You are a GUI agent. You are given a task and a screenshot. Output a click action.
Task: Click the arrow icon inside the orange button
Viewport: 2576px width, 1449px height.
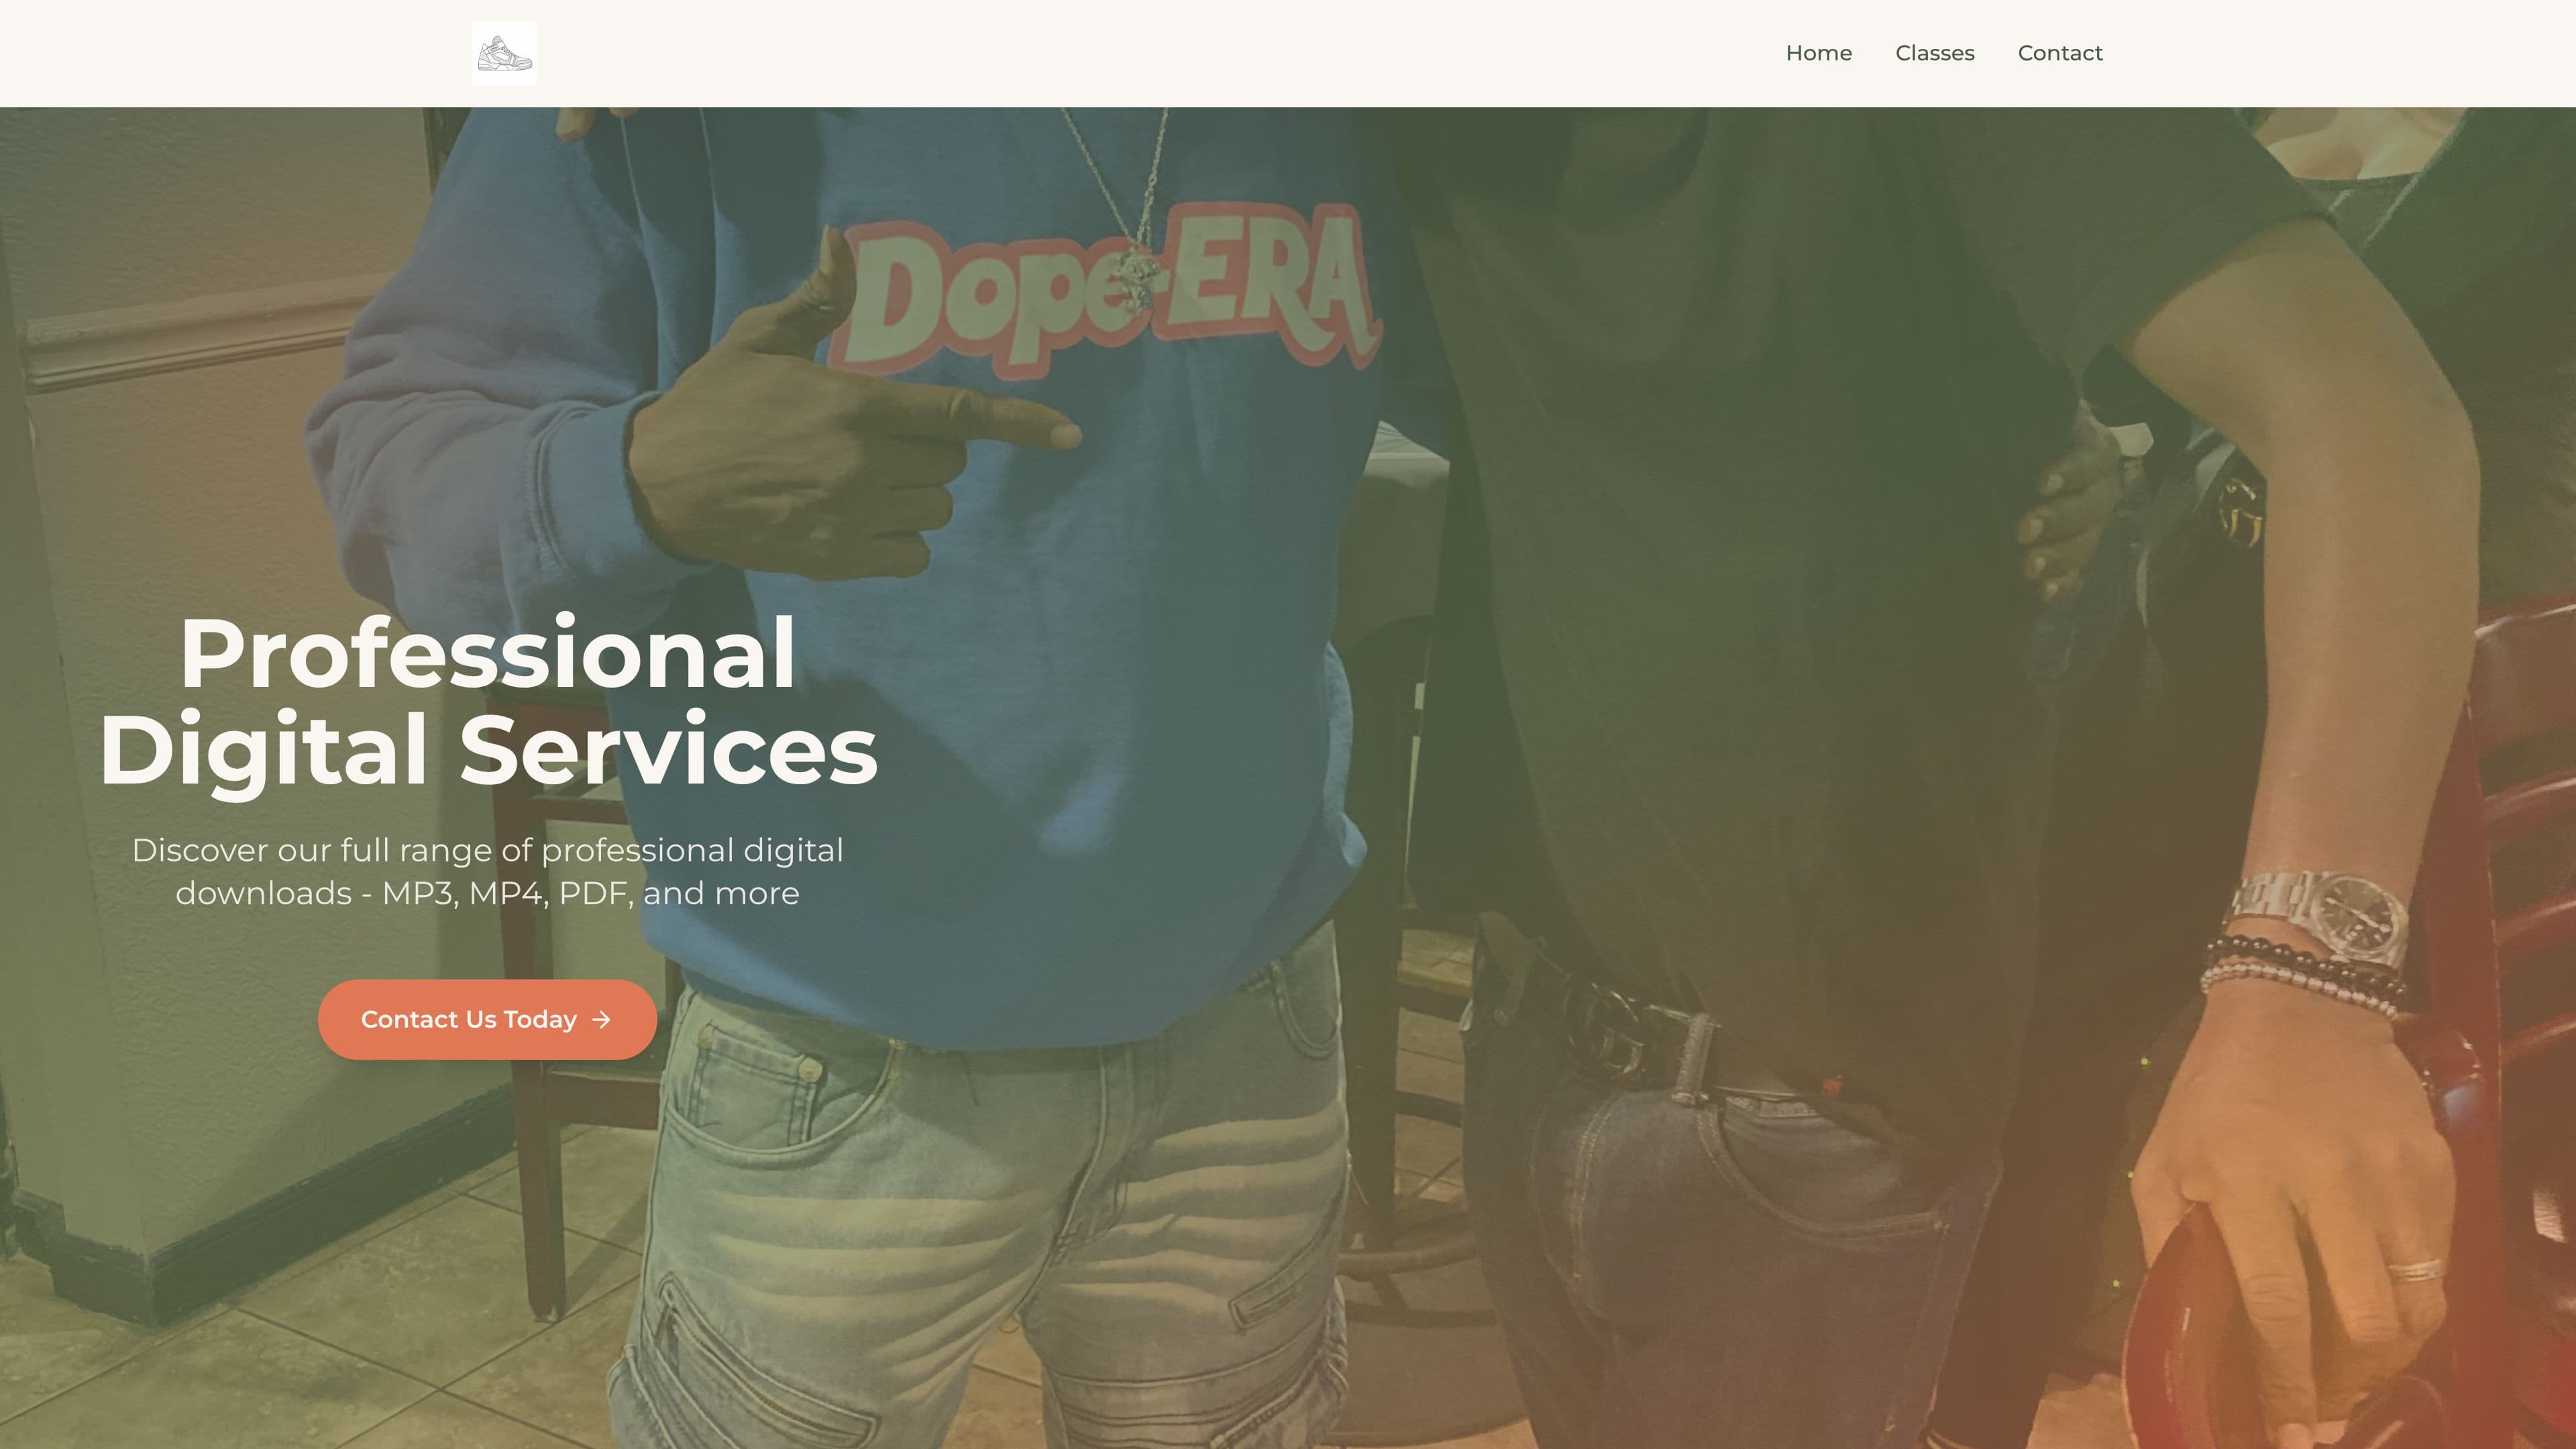point(601,1019)
